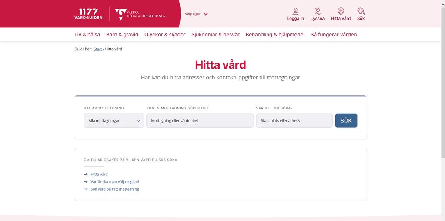Focus the Stad, plats eller adress field
This screenshot has width=445, height=221.
point(294,121)
